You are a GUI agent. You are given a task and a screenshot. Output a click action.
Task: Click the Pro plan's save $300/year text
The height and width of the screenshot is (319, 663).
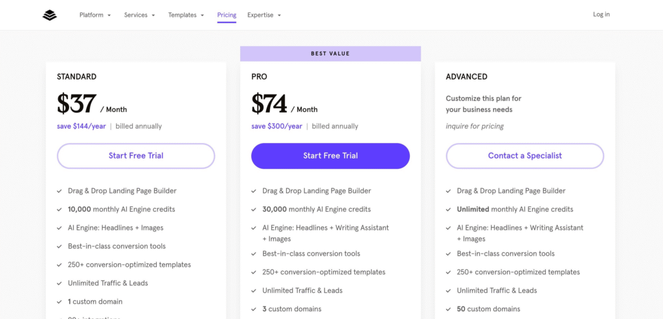tap(276, 126)
